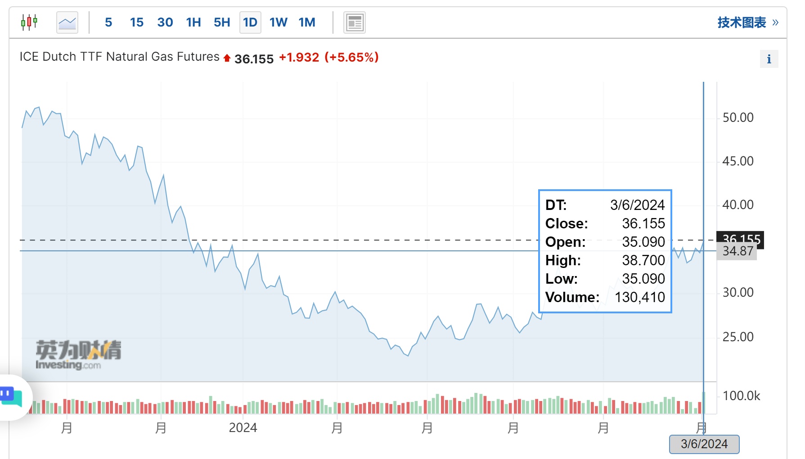The width and height of the screenshot is (805, 459).
Task: Switch to 1H timeframe
Action: (x=193, y=22)
